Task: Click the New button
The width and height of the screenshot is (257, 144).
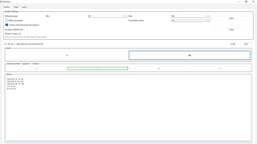Action: (231, 18)
